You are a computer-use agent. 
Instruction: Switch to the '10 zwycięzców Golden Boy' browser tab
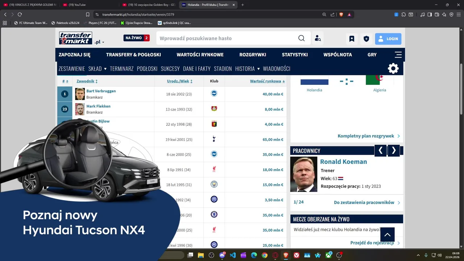coord(149,5)
